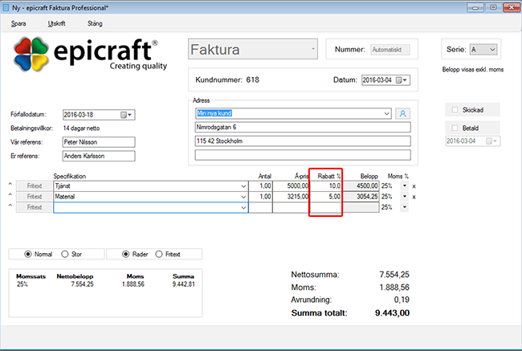Click the caret beside the empty row
522x351 pixels.
[10, 206]
